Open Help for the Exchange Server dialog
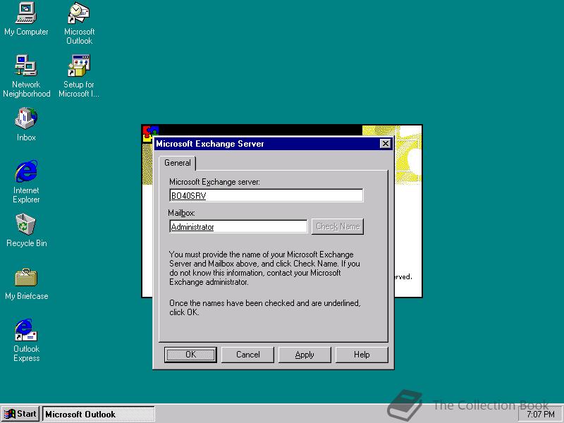Viewport: 564px width, 423px height. (x=362, y=355)
